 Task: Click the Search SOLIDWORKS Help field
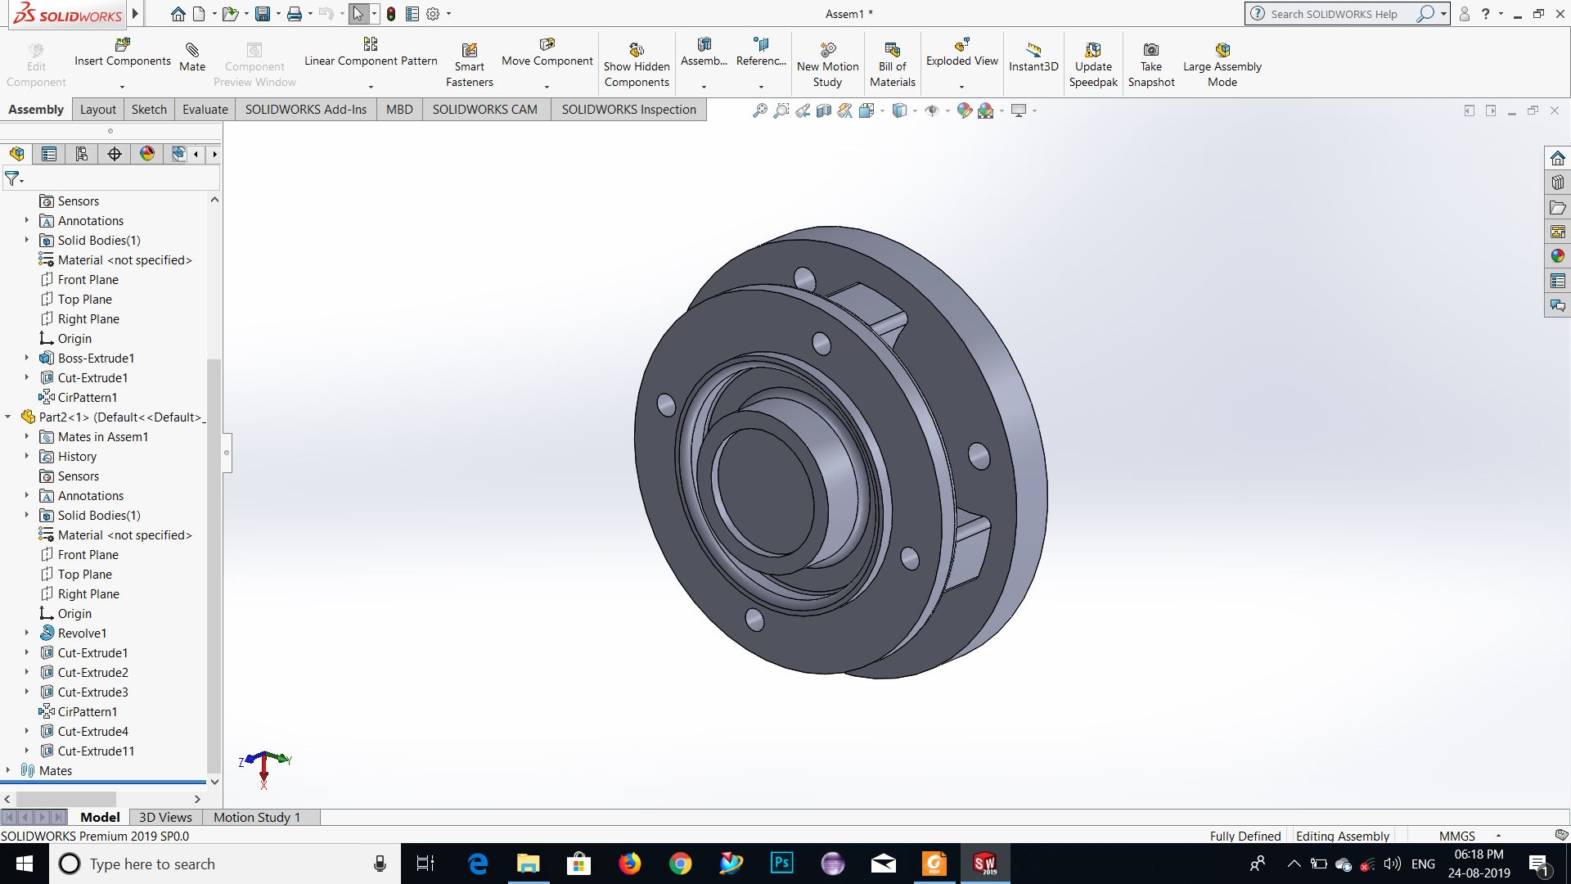coord(1334,14)
